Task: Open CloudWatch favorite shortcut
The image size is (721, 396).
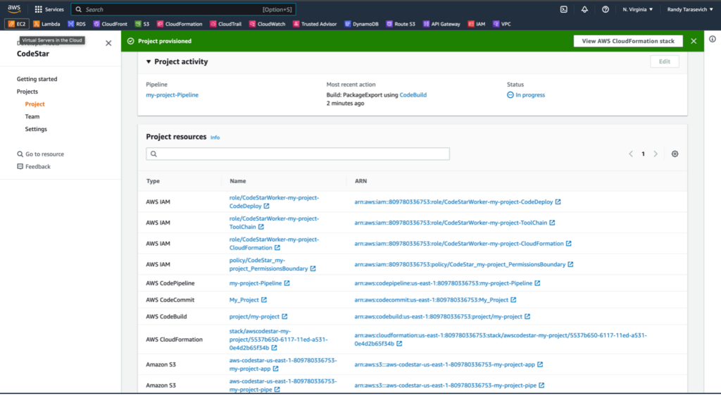Action: (x=267, y=24)
